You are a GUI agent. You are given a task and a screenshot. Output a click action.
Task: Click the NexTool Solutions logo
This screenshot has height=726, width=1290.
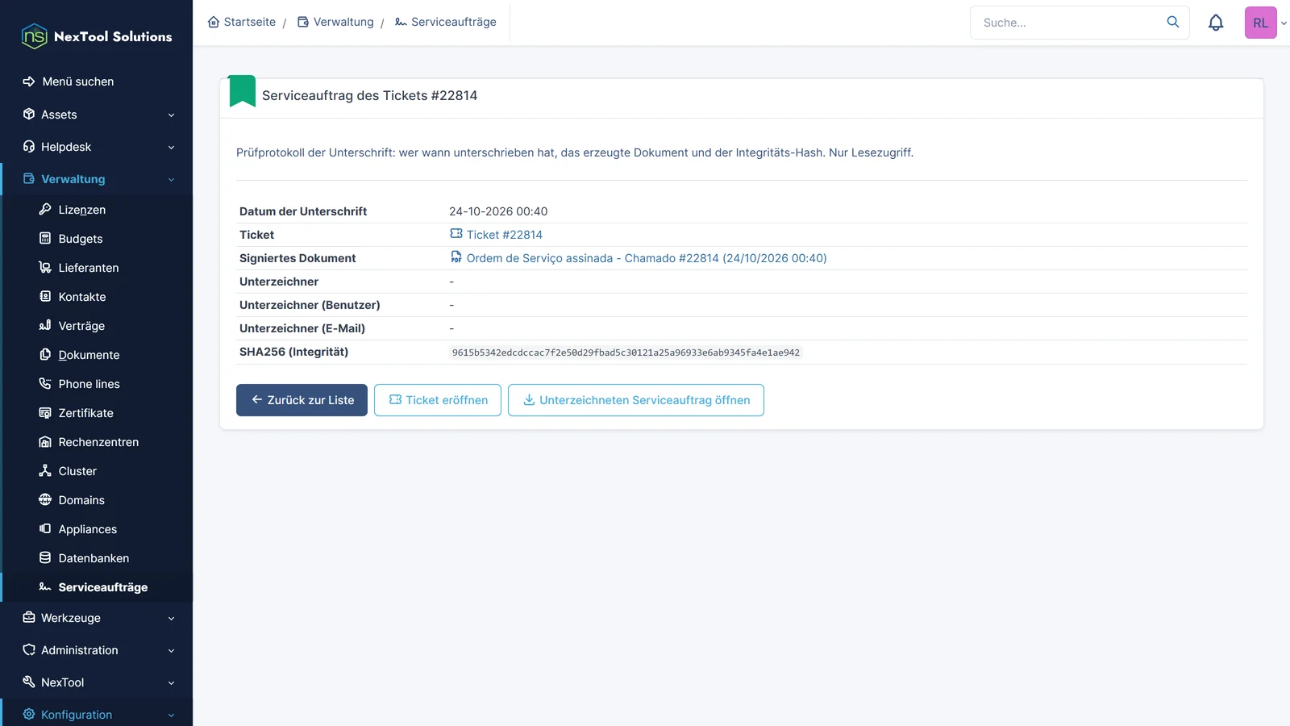97,36
